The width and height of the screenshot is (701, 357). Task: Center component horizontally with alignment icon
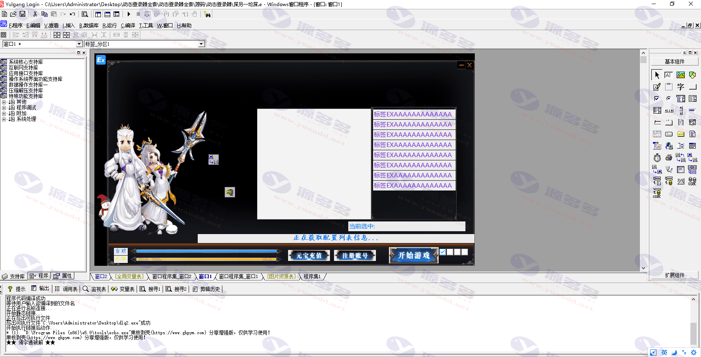[x=57, y=35]
